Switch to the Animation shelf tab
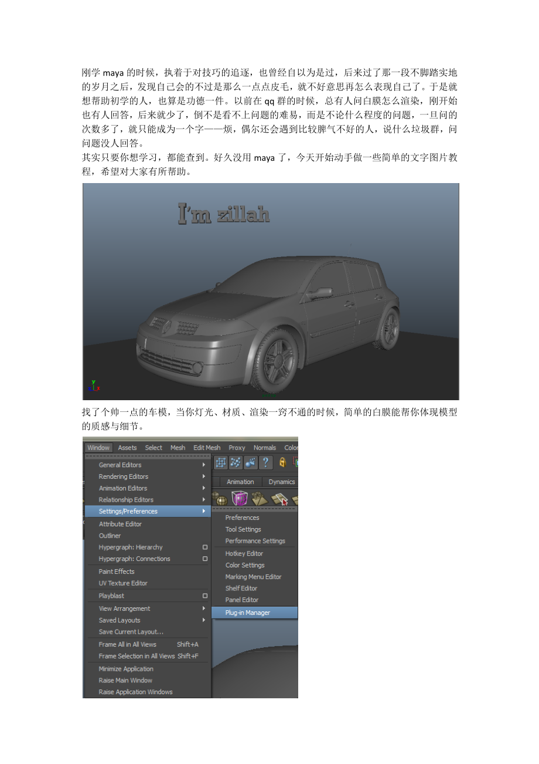 coord(240,482)
